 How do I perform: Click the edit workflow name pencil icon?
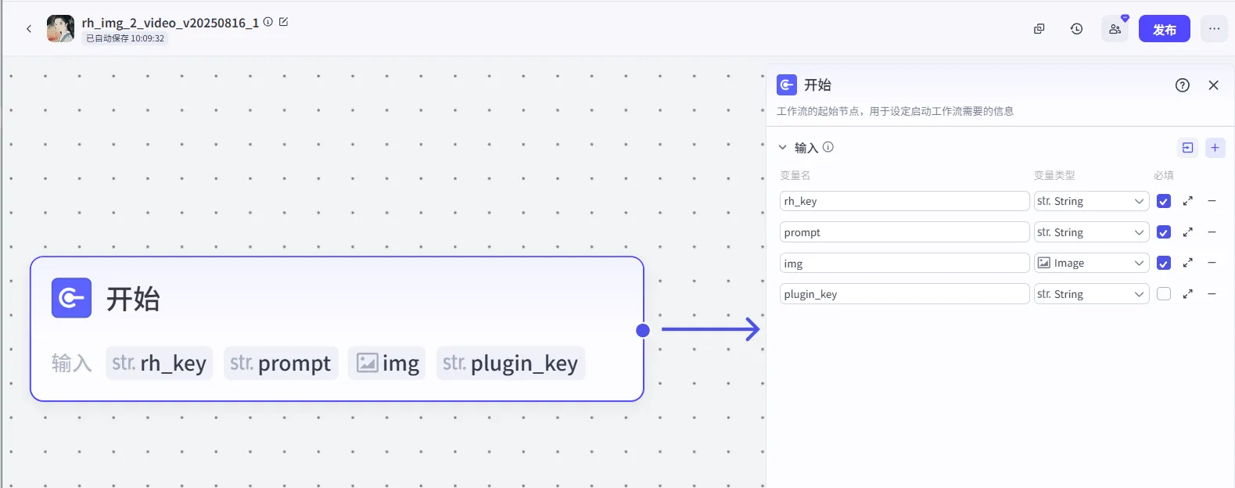283,22
